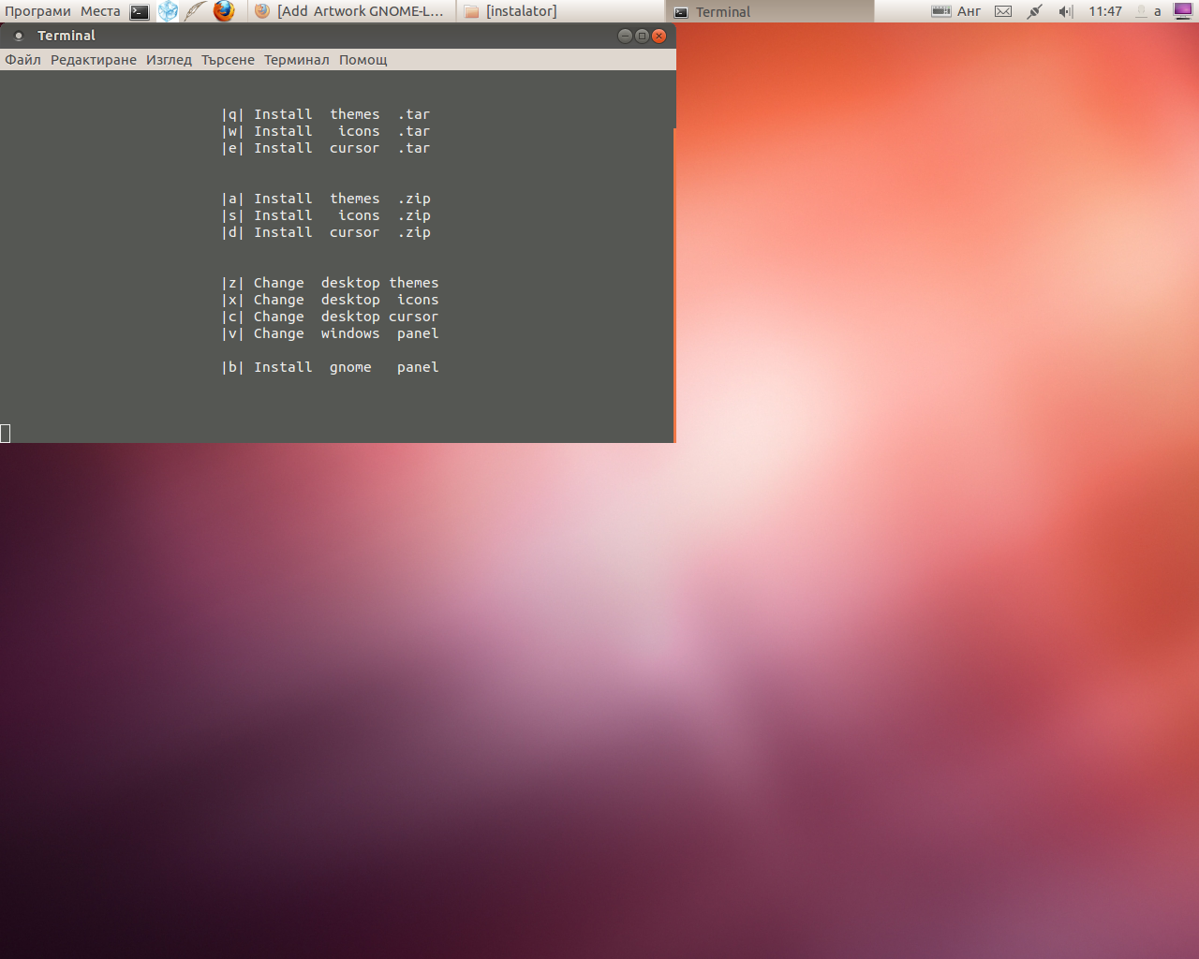The width and height of the screenshot is (1199, 959).
Task: Click the Terminal title bar text
Action: (67, 36)
